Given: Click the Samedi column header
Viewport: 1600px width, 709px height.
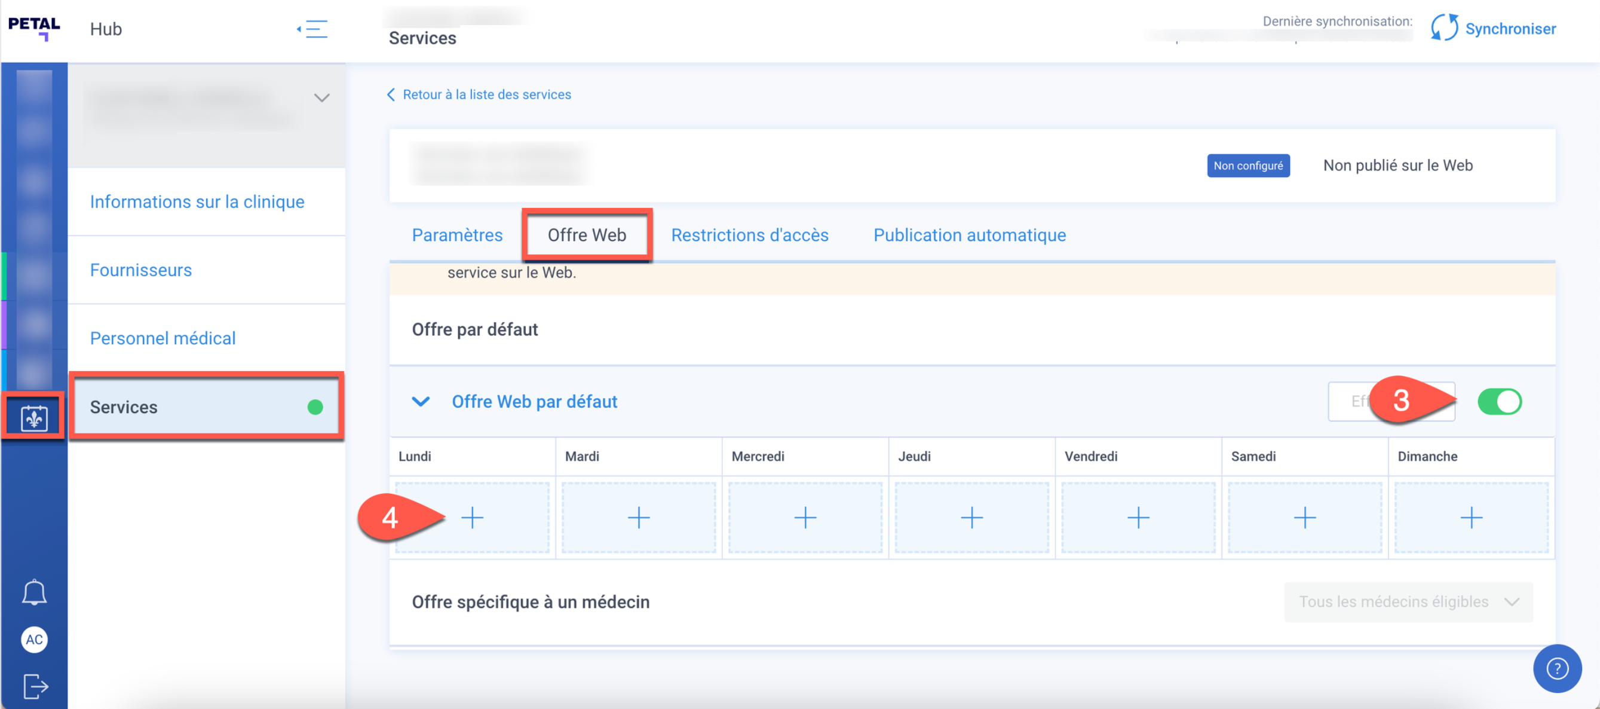Looking at the screenshot, I should tap(1253, 456).
